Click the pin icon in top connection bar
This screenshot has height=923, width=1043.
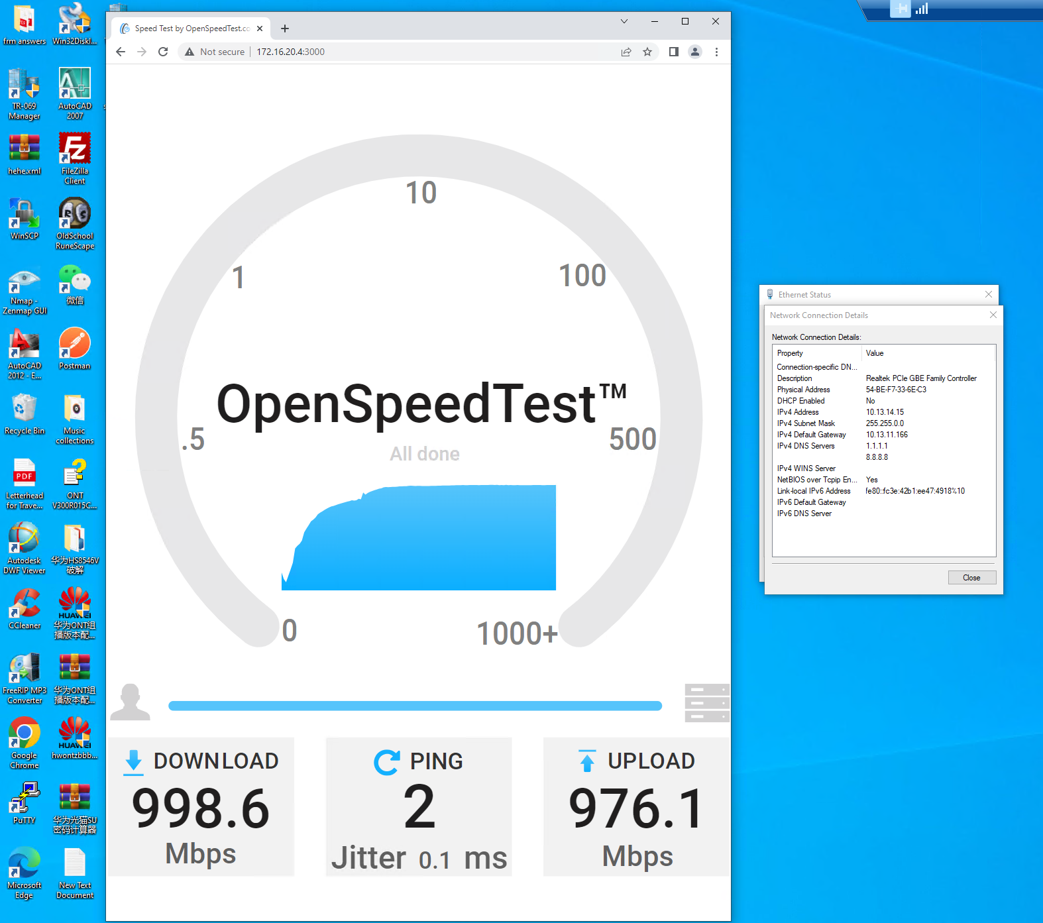(x=901, y=9)
